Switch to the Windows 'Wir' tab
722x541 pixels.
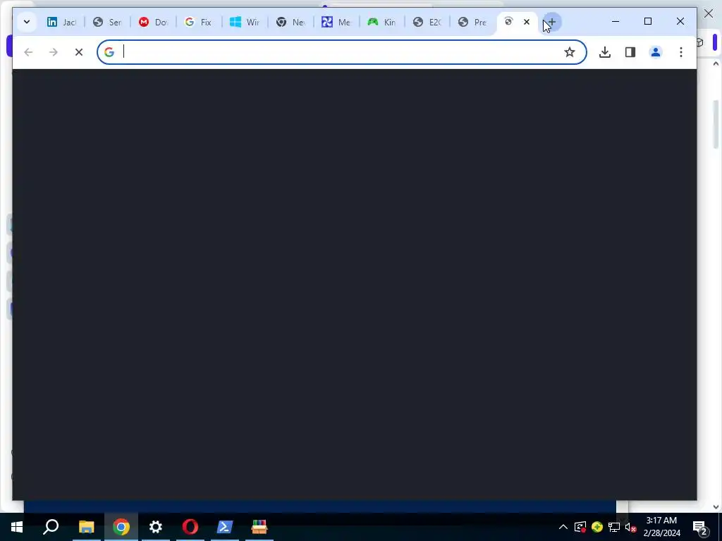pyautogui.click(x=245, y=22)
